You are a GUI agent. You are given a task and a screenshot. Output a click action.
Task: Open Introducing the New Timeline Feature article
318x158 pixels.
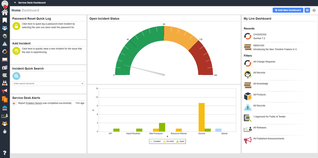[276, 49]
